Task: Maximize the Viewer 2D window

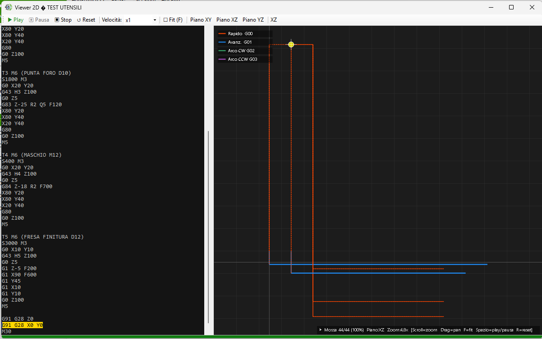Action: [511, 7]
